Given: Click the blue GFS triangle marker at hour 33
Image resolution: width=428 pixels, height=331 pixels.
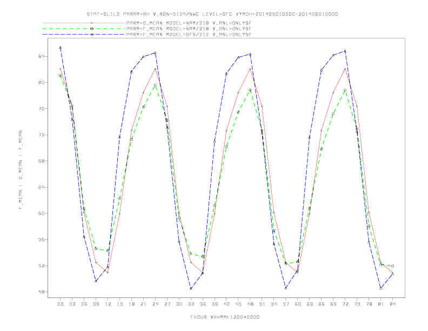Looking at the screenshot, I should [191, 288].
